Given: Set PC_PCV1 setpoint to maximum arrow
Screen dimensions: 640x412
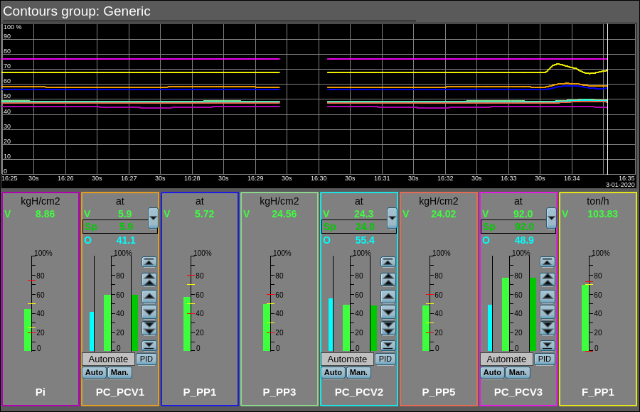Looking at the screenshot, I should click(x=149, y=261).
